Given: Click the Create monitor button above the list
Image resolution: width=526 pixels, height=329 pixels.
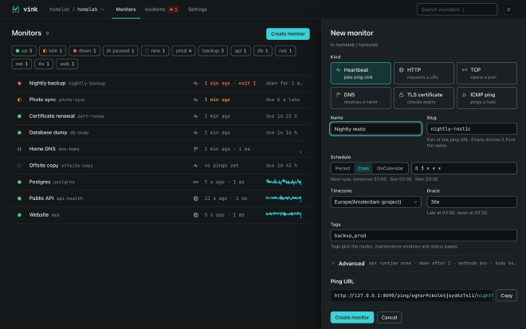Looking at the screenshot, I should pyautogui.click(x=288, y=34).
